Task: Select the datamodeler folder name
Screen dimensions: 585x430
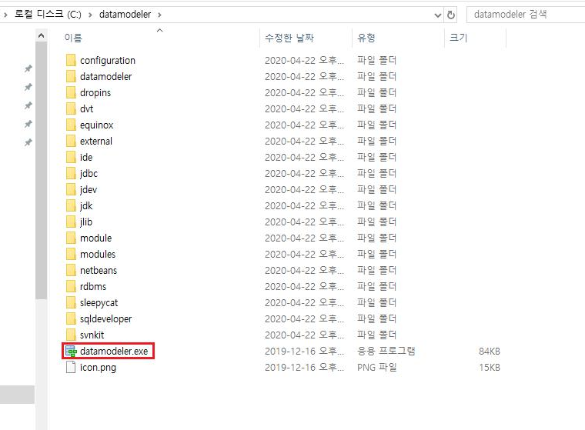Action: tap(105, 76)
